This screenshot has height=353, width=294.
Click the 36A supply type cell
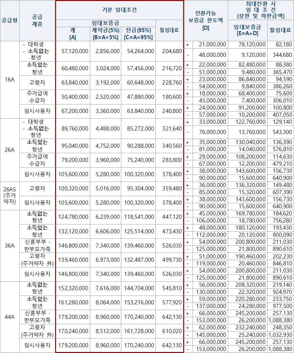10,245
